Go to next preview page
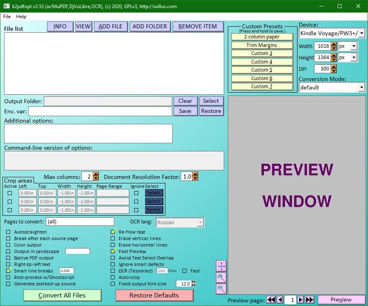The width and height of the screenshot is (368, 306). click(x=300, y=300)
